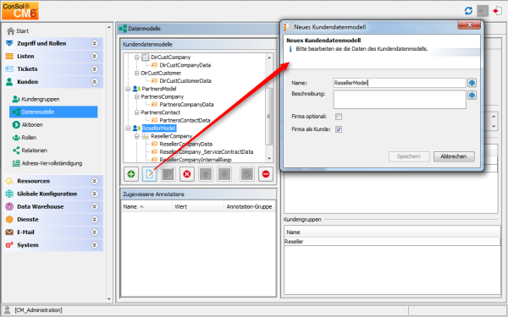This screenshot has width=508, height=317.
Task: Expand E-Mail section
Action: tap(94, 232)
